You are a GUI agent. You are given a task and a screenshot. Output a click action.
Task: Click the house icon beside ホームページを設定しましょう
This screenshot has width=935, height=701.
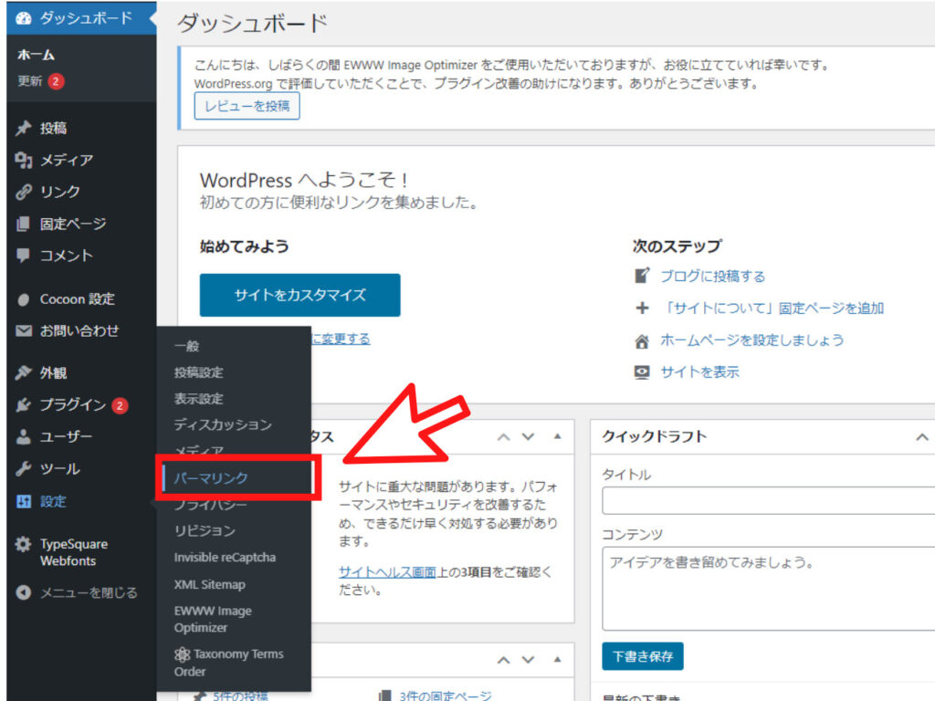(x=642, y=341)
